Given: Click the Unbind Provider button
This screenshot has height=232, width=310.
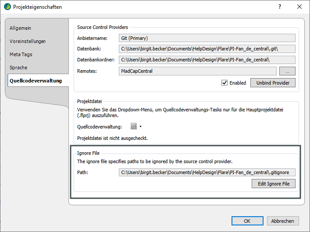Looking at the screenshot, I should (x=273, y=82).
